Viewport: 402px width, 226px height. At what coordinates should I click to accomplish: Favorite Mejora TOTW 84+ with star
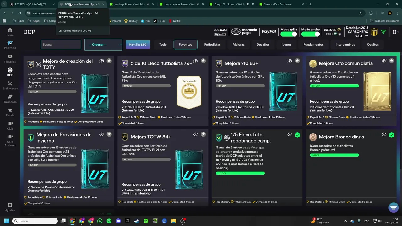point(203,134)
